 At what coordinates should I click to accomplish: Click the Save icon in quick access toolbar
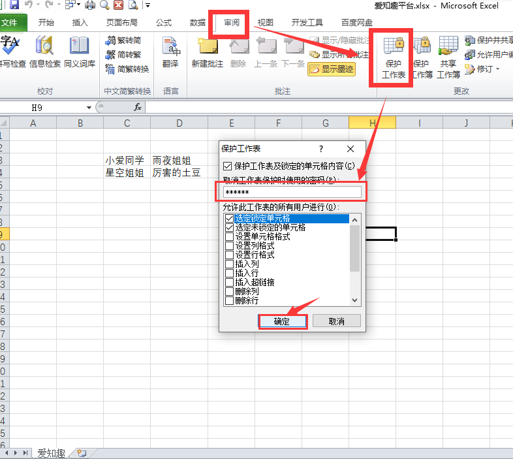(14, 5)
